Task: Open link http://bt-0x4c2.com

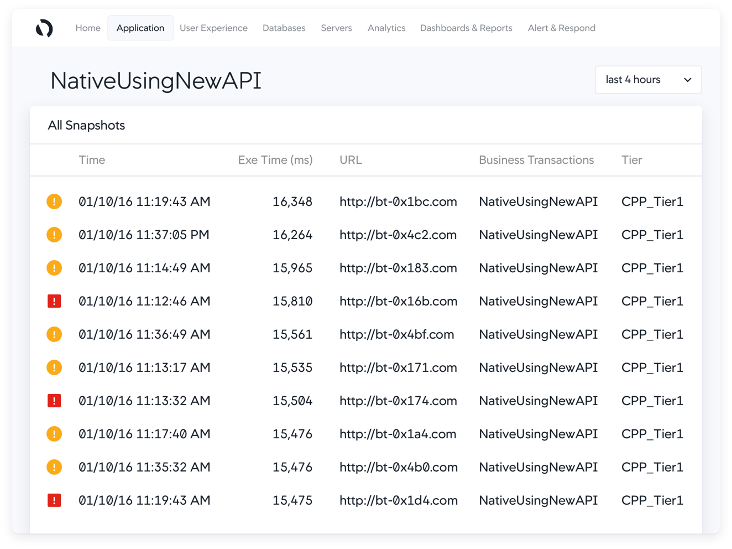Action: 398,235
